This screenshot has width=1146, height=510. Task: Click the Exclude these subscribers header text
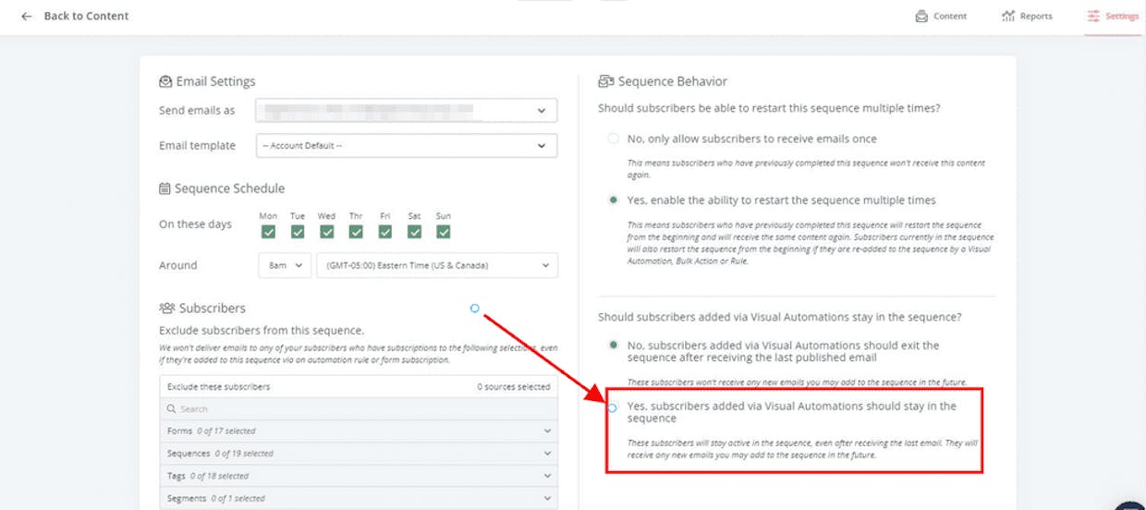pos(219,386)
